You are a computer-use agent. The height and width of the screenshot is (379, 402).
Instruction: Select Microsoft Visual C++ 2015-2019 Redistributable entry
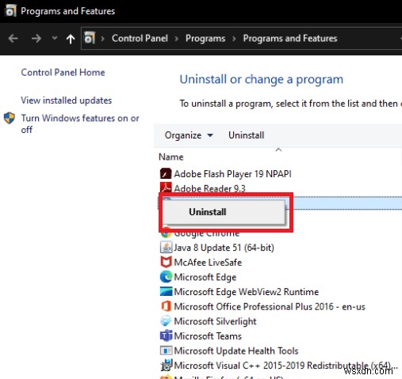285,366
